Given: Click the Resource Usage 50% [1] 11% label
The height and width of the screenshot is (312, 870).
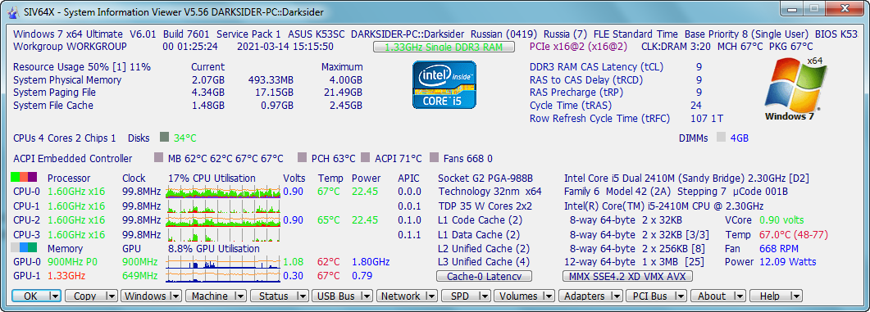Looking at the screenshot, I should 81,67.
